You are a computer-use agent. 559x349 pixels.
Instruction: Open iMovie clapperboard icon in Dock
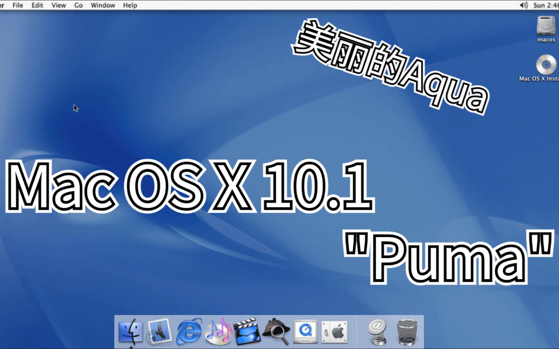click(247, 331)
